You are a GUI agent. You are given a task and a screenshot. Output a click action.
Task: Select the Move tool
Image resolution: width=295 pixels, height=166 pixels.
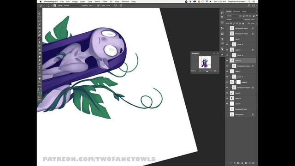(39, 14)
